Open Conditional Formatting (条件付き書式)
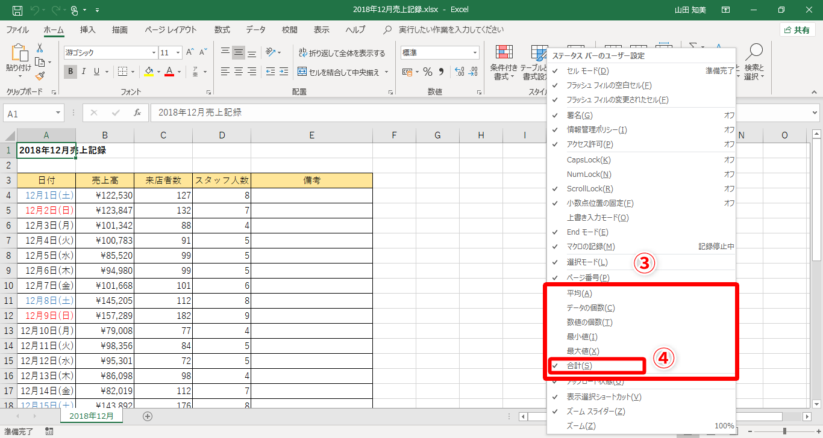The image size is (823, 438). 504,63
